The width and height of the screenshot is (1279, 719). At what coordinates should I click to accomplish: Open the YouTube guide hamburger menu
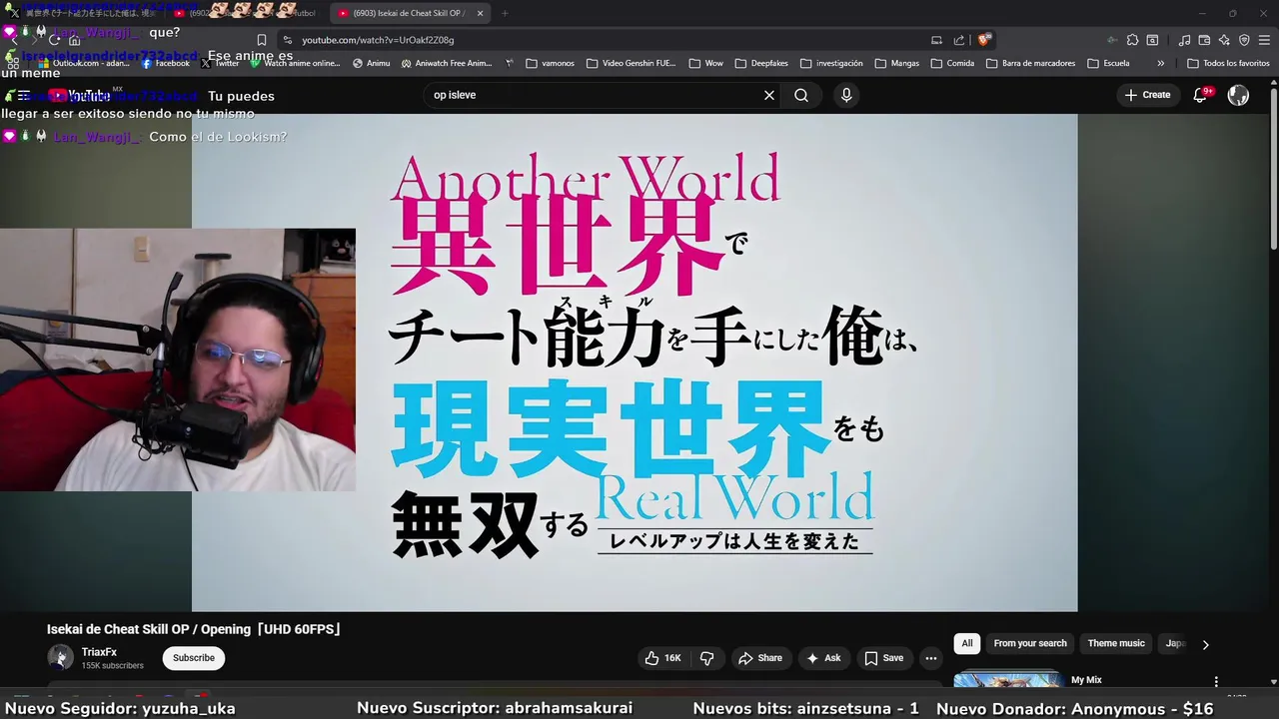click(x=24, y=96)
